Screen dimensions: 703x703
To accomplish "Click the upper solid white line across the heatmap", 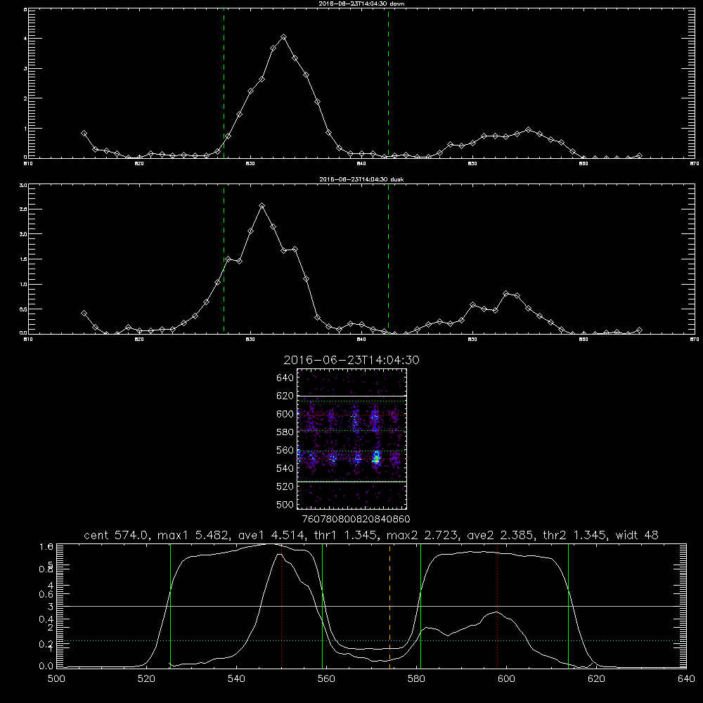I will pyautogui.click(x=352, y=396).
